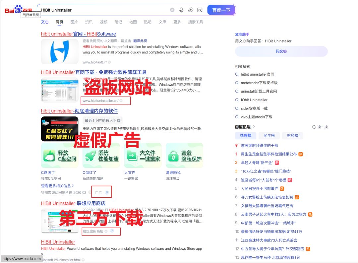Click the 文心助手 heading
The width and height of the screenshot is (358, 263).
coord(242,34)
